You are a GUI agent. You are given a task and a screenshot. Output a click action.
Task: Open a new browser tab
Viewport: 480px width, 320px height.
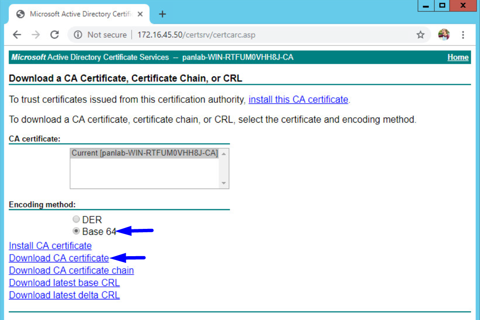point(162,14)
